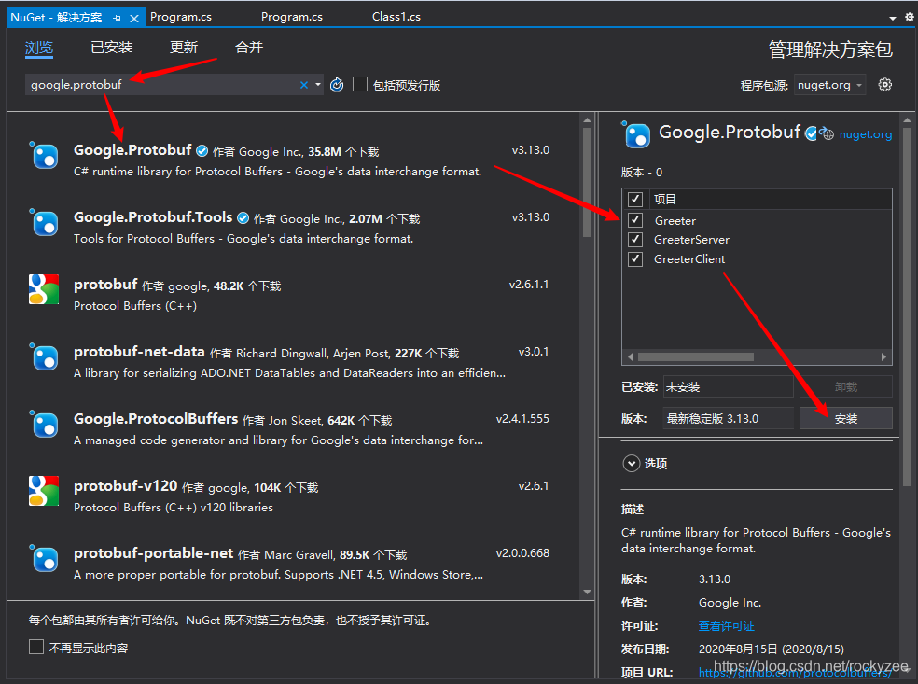Click the refresh icon beside the search box
Image resolution: width=918 pixels, height=684 pixels.
click(x=336, y=84)
